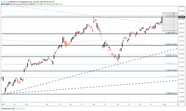
Task: Click the 220.00 price axis label
Action: click(x=182, y=11)
